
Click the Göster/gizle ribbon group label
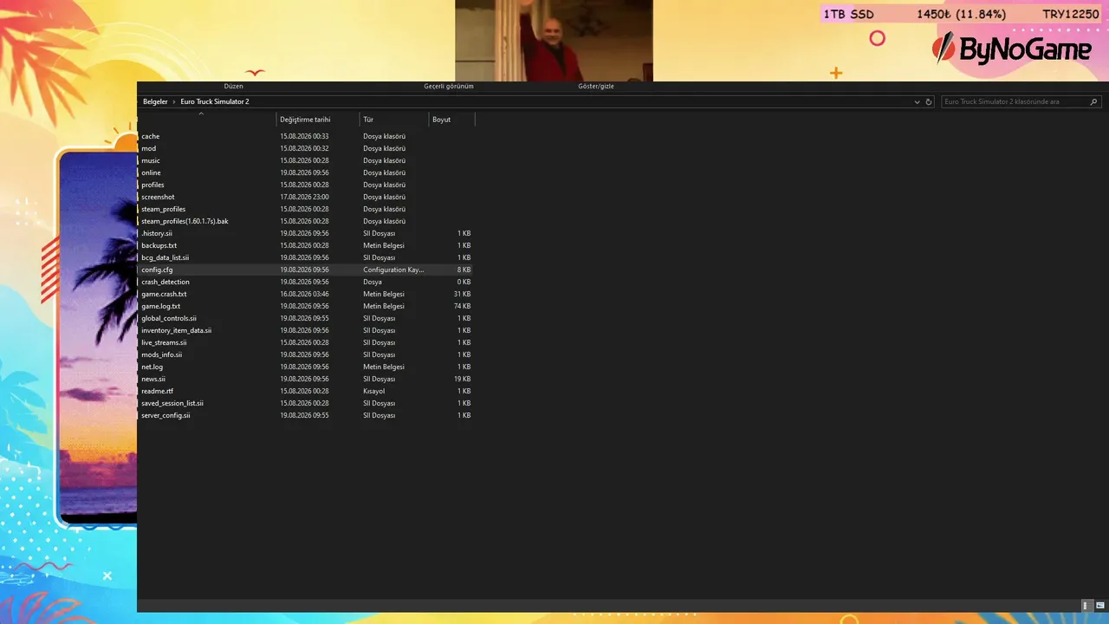coord(596,87)
